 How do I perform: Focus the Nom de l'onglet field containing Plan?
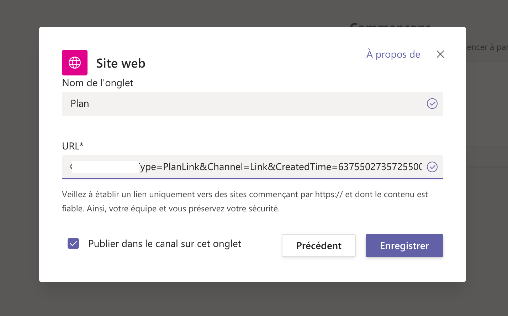click(242, 104)
